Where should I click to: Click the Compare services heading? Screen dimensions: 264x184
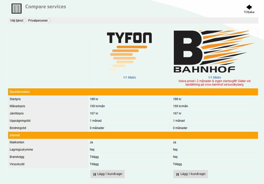point(45,6)
